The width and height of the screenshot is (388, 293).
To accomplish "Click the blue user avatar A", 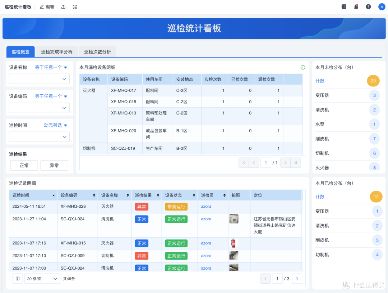I will (x=382, y=6).
